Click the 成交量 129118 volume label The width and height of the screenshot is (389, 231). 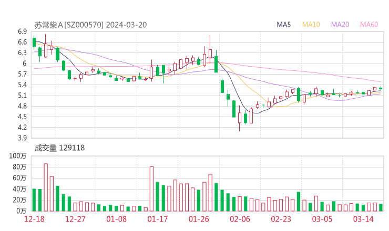[59, 148]
